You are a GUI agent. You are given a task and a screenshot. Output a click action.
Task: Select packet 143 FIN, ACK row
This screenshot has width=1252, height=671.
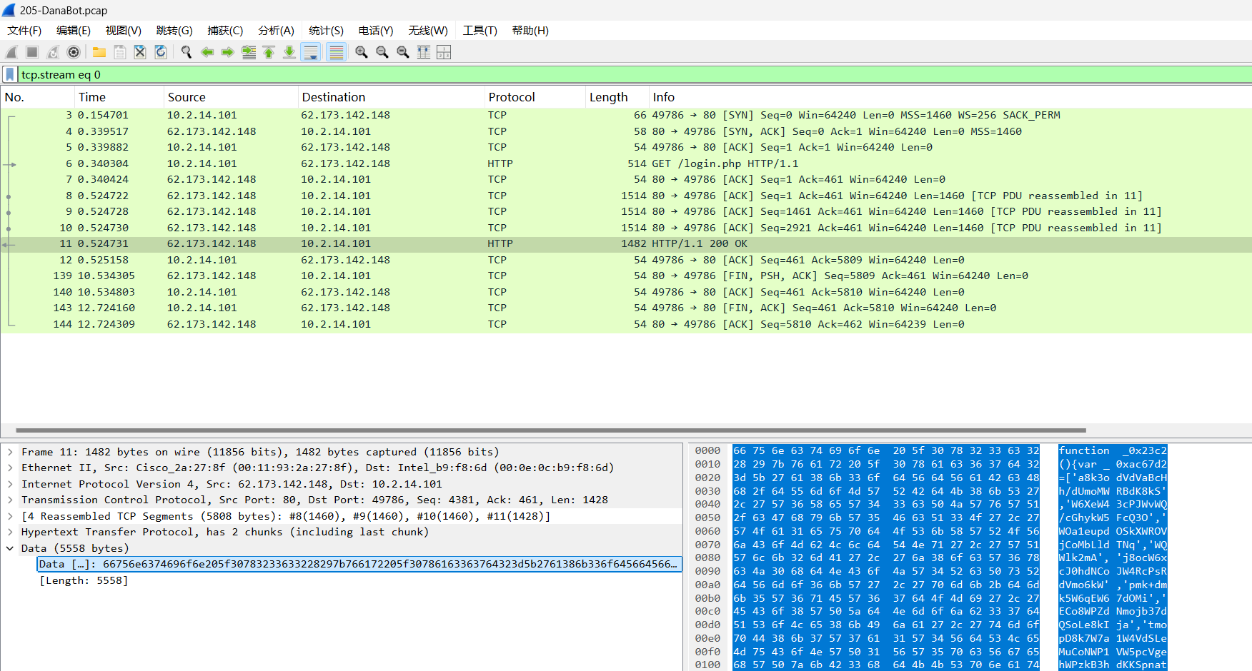pyautogui.click(x=626, y=308)
